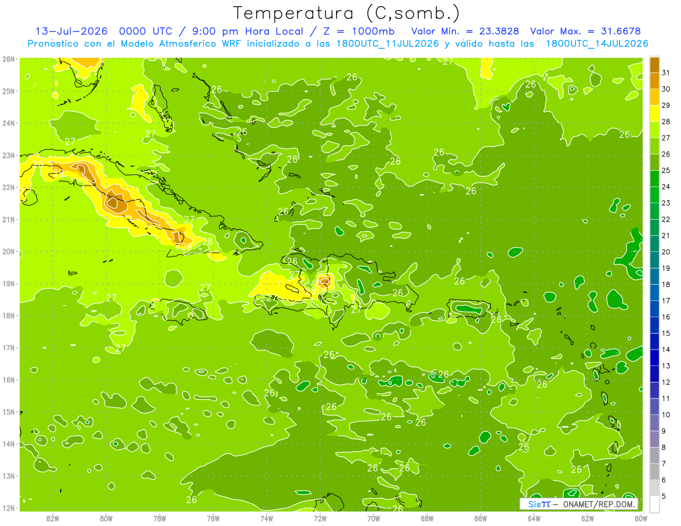Click the latitude axis label "12N"

[9, 508]
